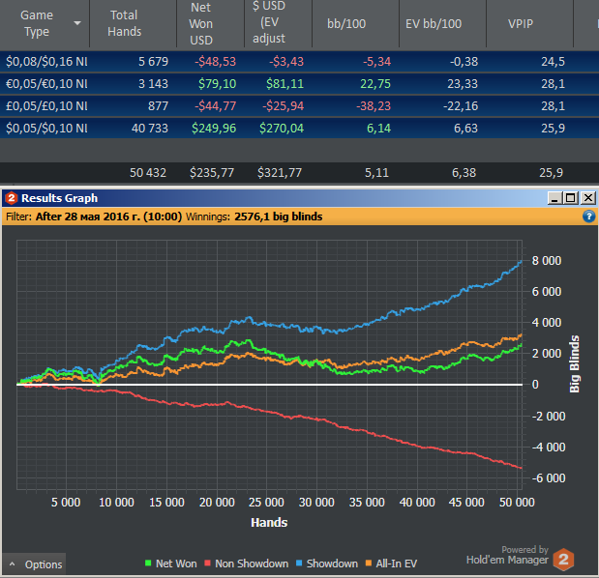
Task: Sort by the Net Won USD column
Action: click(200, 23)
